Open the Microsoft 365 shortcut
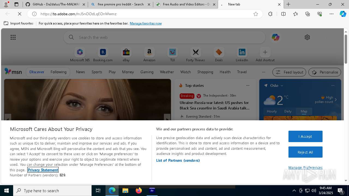The height and width of the screenshot is (196, 349). pyautogui.click(x=80, y=55)
